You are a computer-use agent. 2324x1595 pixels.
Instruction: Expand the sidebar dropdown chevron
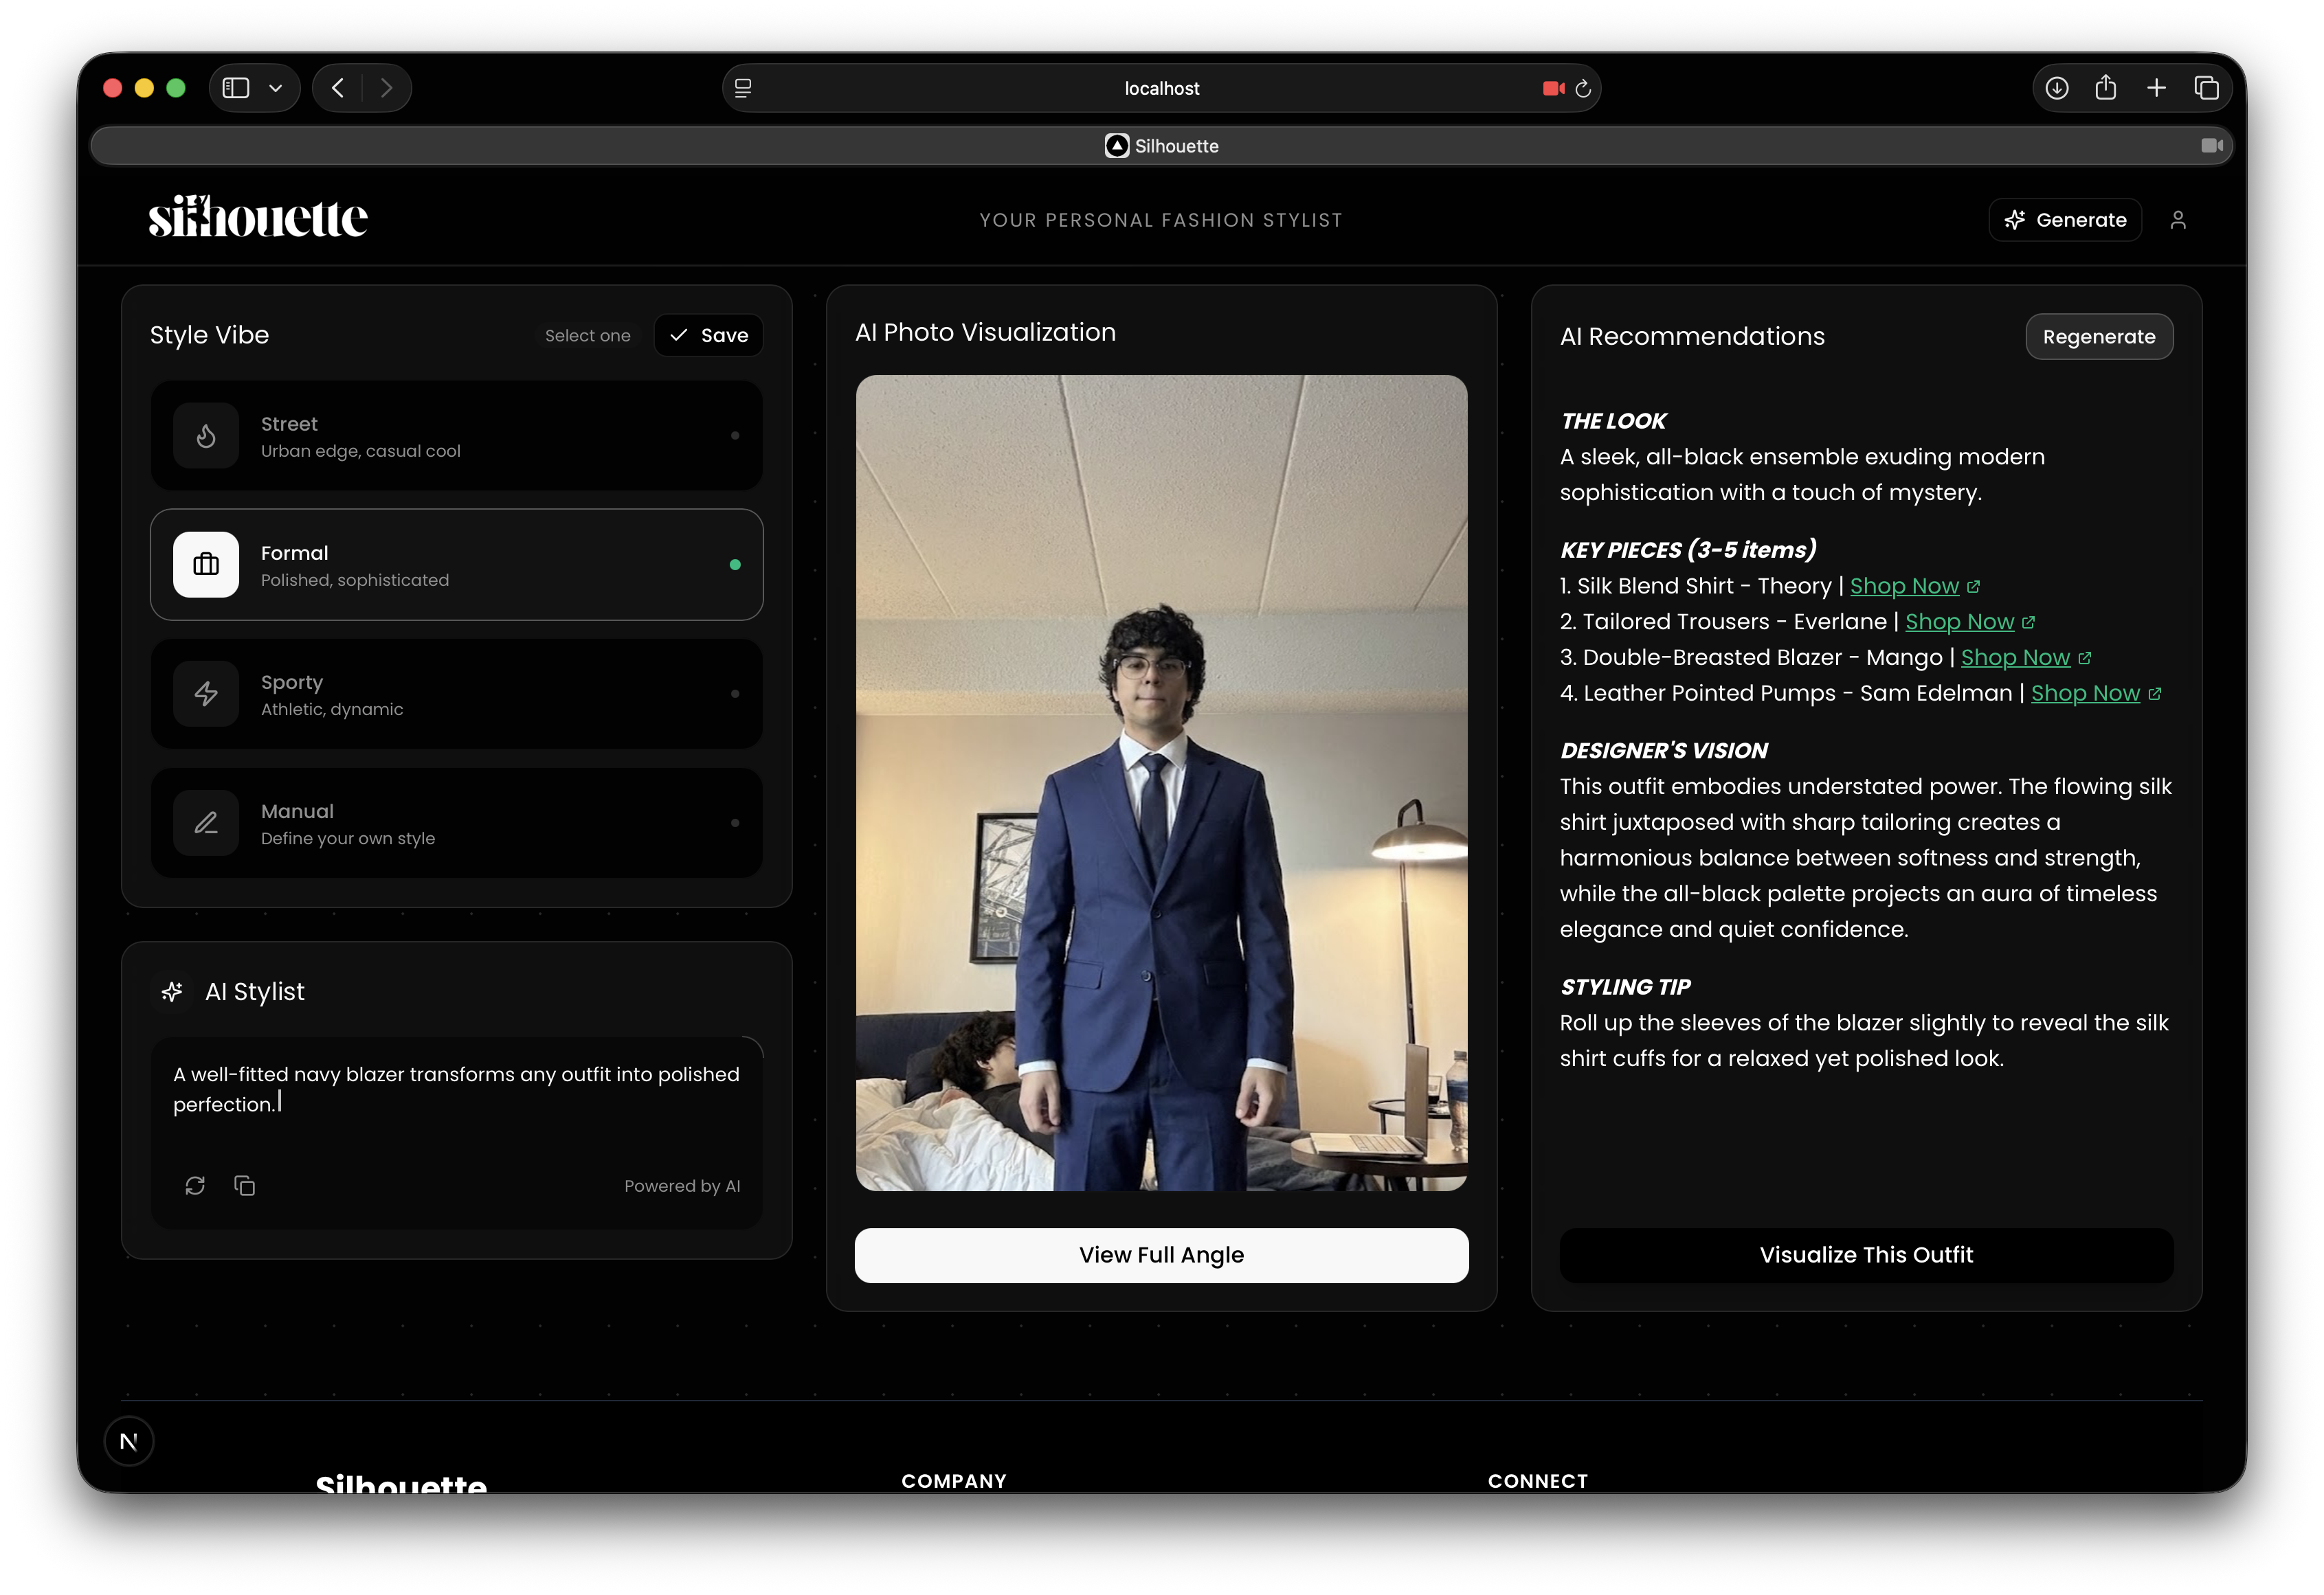tap(276, 88)
